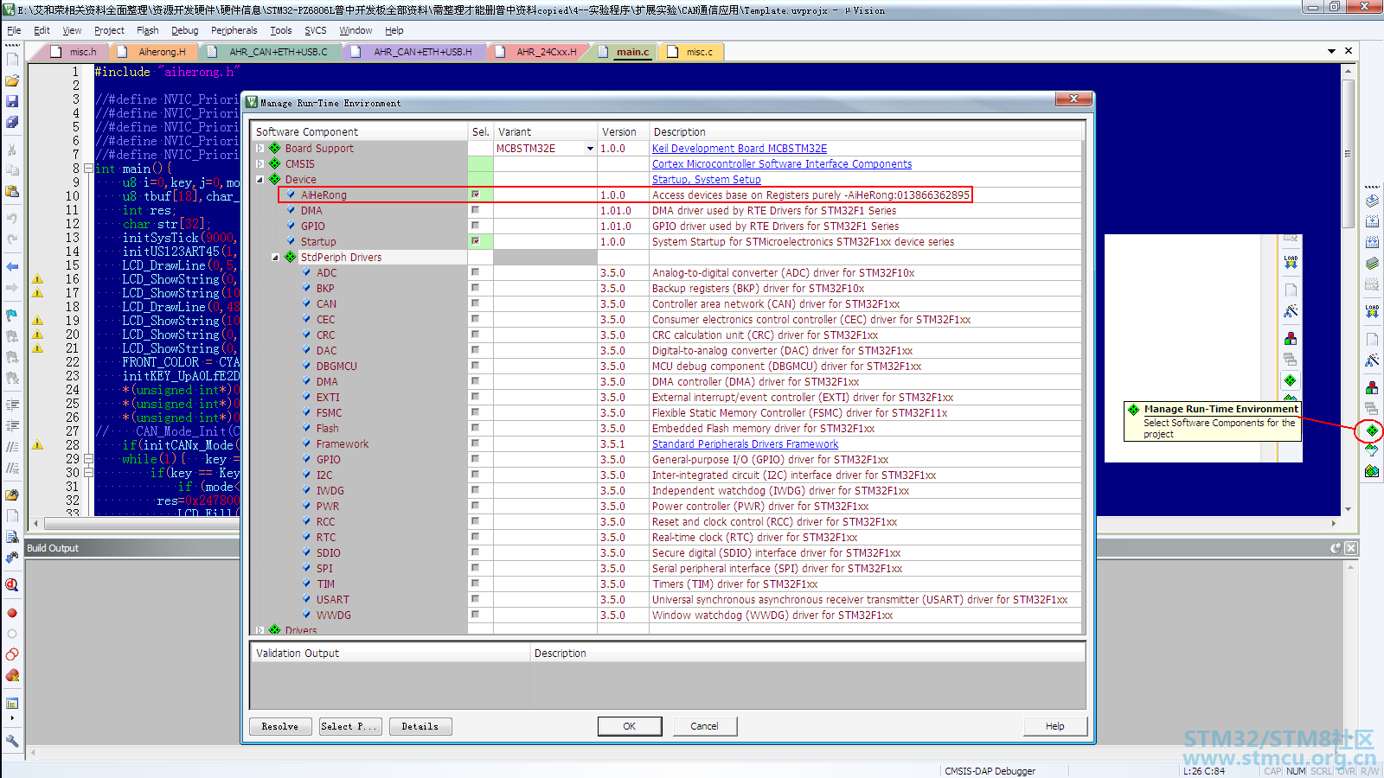The width and height of the screenshot is (1384, 778).
Task: Confirm the dialog with OK
Action: click(x=629, y=726)
